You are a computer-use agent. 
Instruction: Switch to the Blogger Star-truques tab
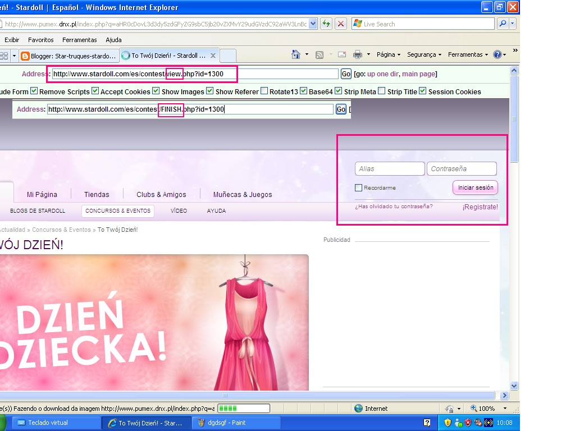click(x=69, y=56)
